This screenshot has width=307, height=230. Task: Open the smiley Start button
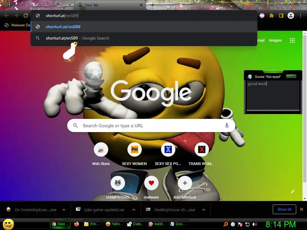tap(8, 224)
